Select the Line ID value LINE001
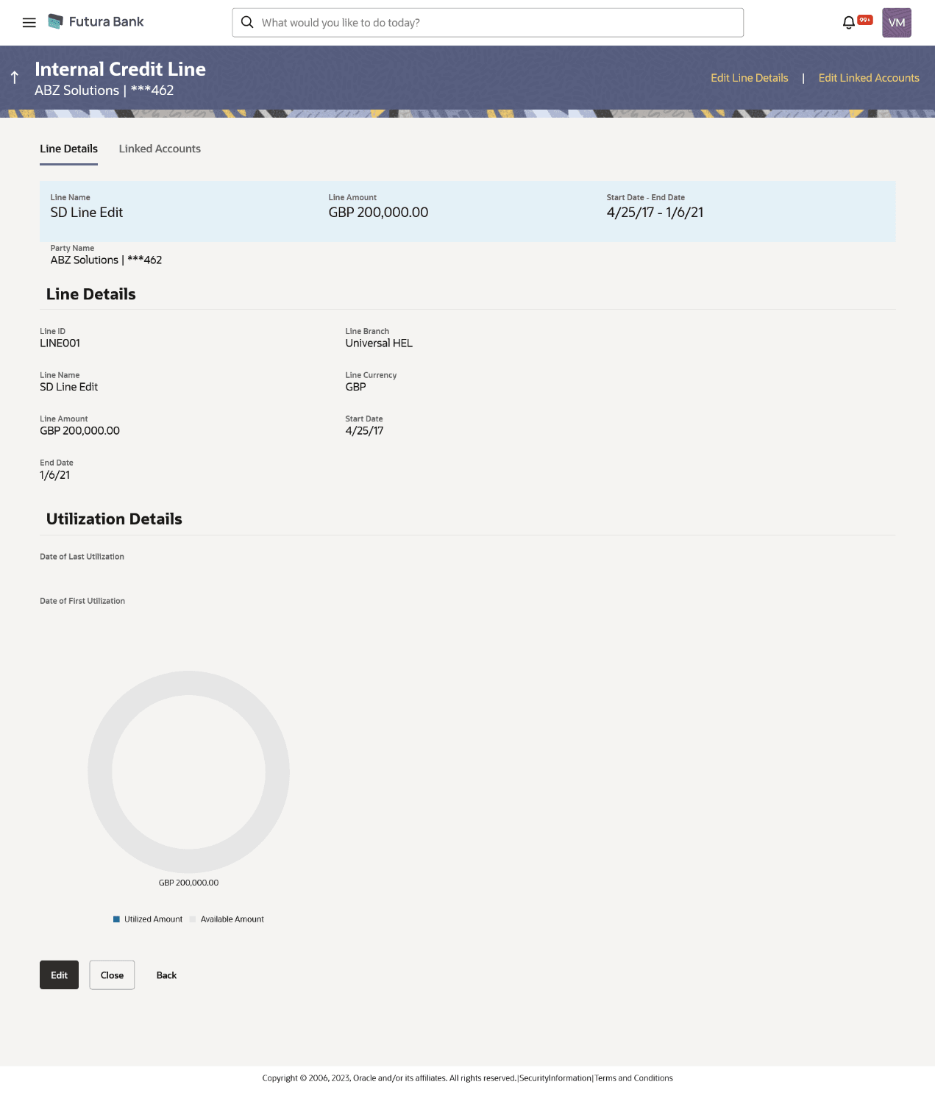935x1104 pixels. pyautogui.click(x=60, y=343)
